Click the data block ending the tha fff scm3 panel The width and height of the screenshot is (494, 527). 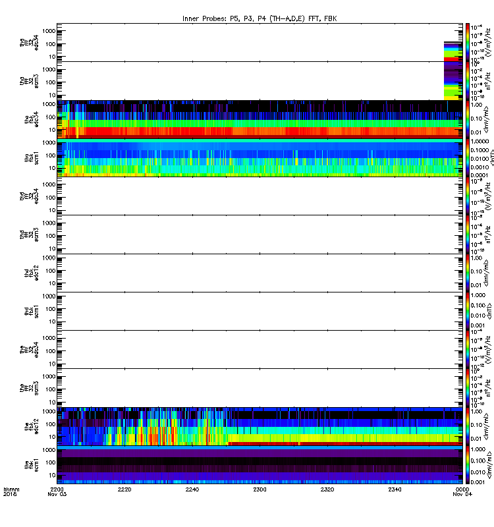click(453, 80)
